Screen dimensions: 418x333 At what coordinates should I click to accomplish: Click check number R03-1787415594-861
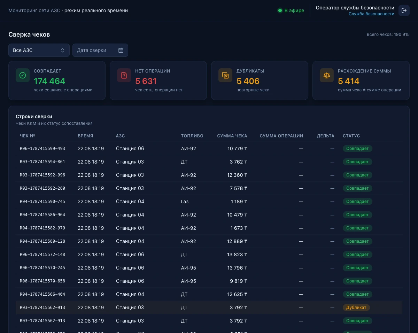click(42, 162)
